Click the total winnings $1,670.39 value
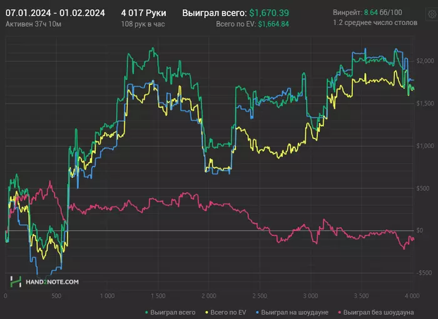 269,13
